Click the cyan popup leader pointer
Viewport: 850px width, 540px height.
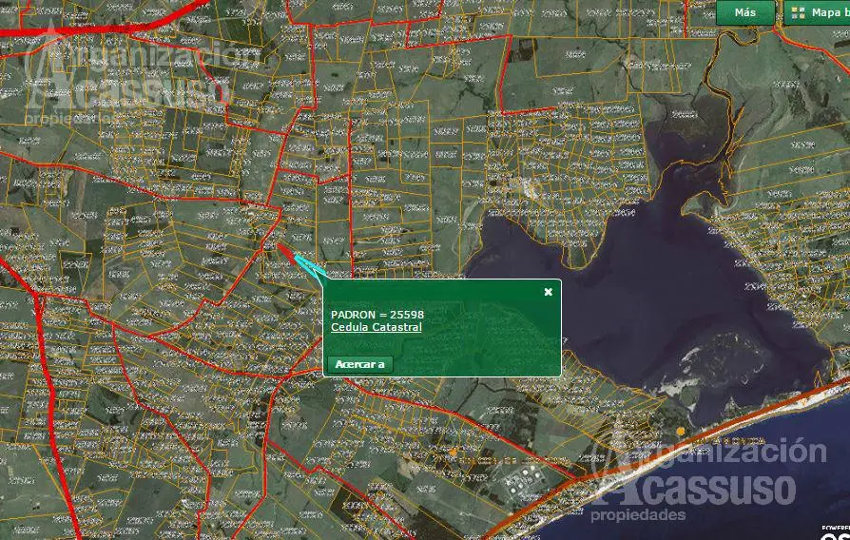pos(311,265)
